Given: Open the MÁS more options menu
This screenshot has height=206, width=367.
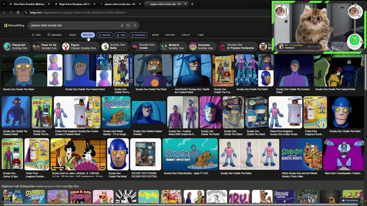Looking at the screenshot, I should point(200,35).
